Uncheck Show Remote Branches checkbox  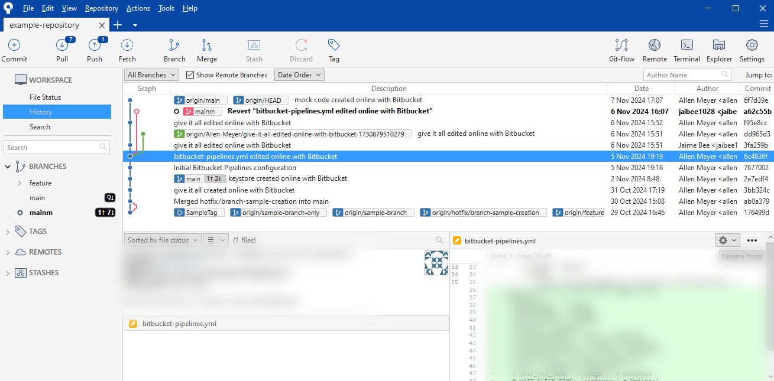pyautogui.click(x=190, y=75)
